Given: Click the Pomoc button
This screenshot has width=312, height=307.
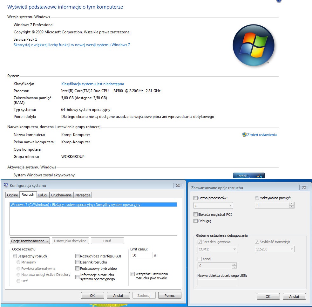Looking at the screenshot, I should point(170,296).
